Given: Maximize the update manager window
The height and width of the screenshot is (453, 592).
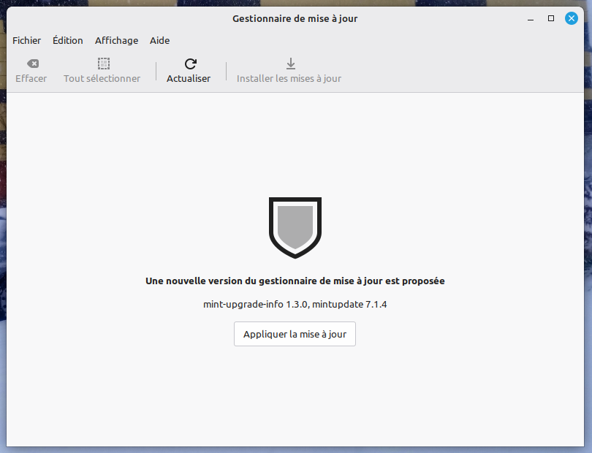Looking at the screenshot, I should tap(551, 18).
